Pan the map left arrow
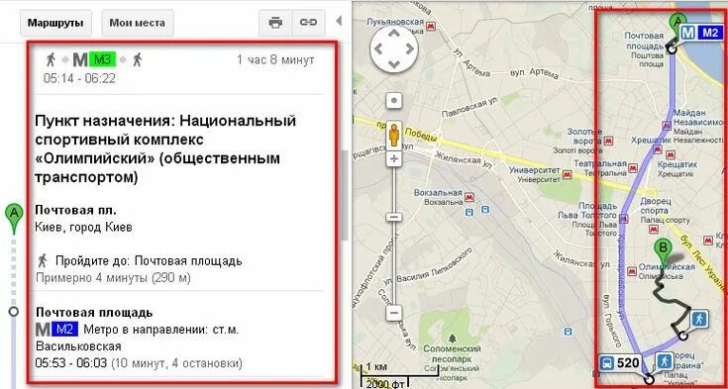 pyautogui.click(x=378, y=49)
